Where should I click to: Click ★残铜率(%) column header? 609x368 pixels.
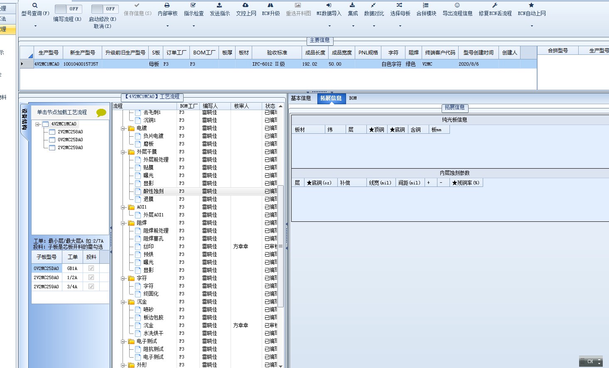pyautogui.click(x=466, y=183)
